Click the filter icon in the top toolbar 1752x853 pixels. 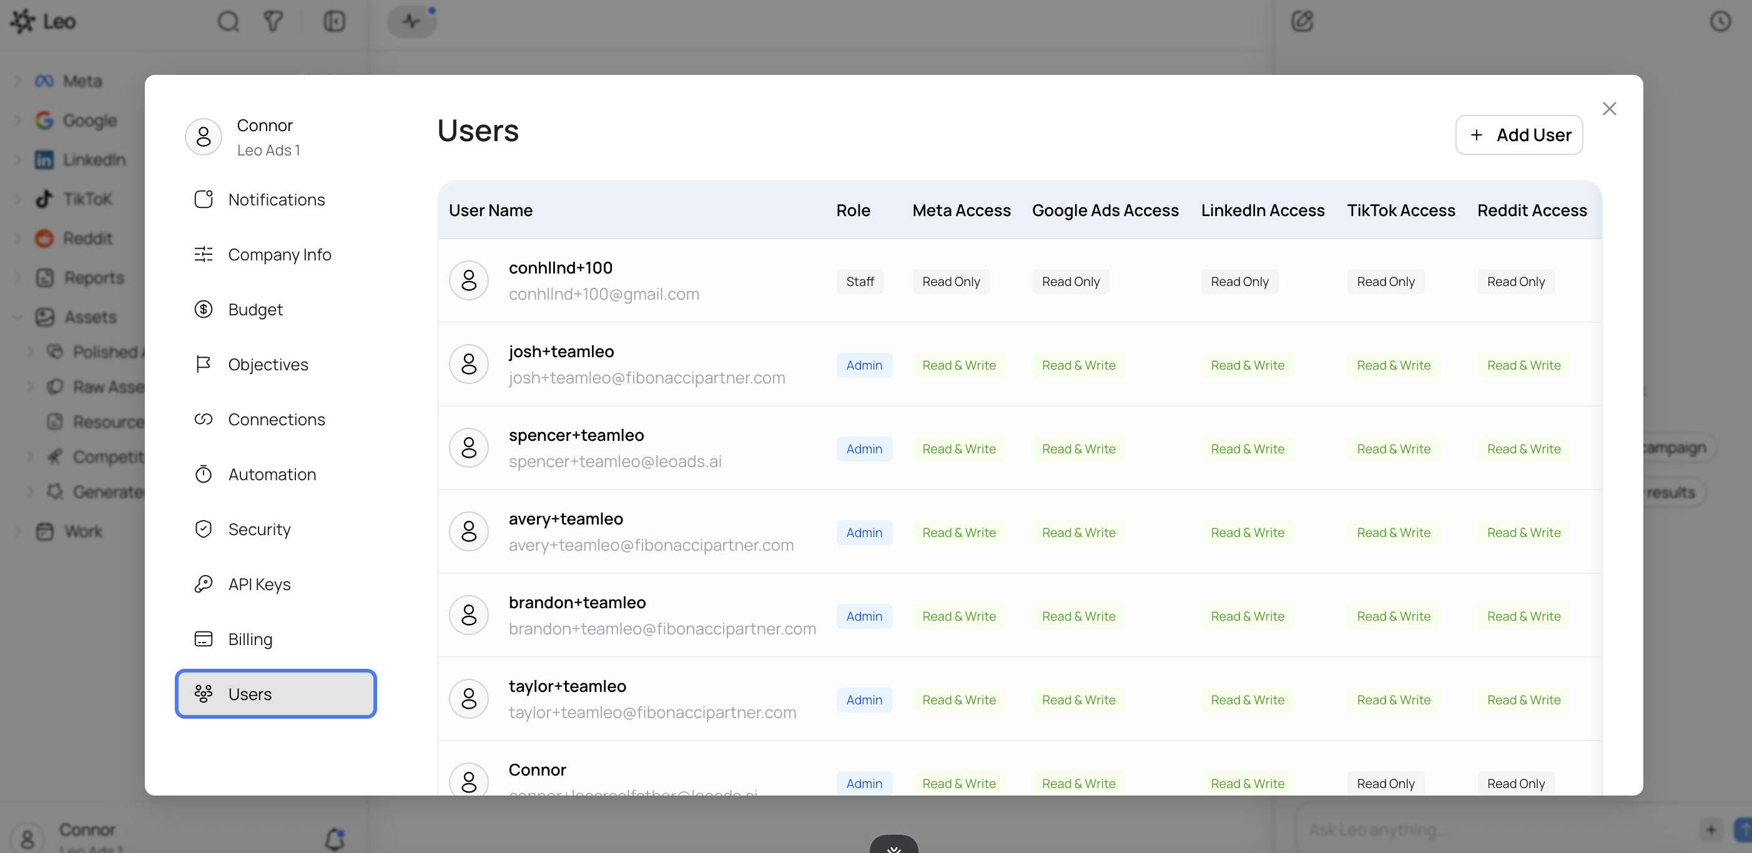tap(273, 21)
